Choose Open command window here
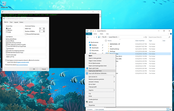Image resolution: width=174 pixels, height=111 pixels. 100,66
